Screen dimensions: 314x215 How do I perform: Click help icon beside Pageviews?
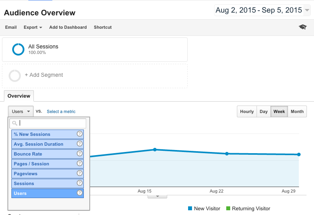coord(79,174)
